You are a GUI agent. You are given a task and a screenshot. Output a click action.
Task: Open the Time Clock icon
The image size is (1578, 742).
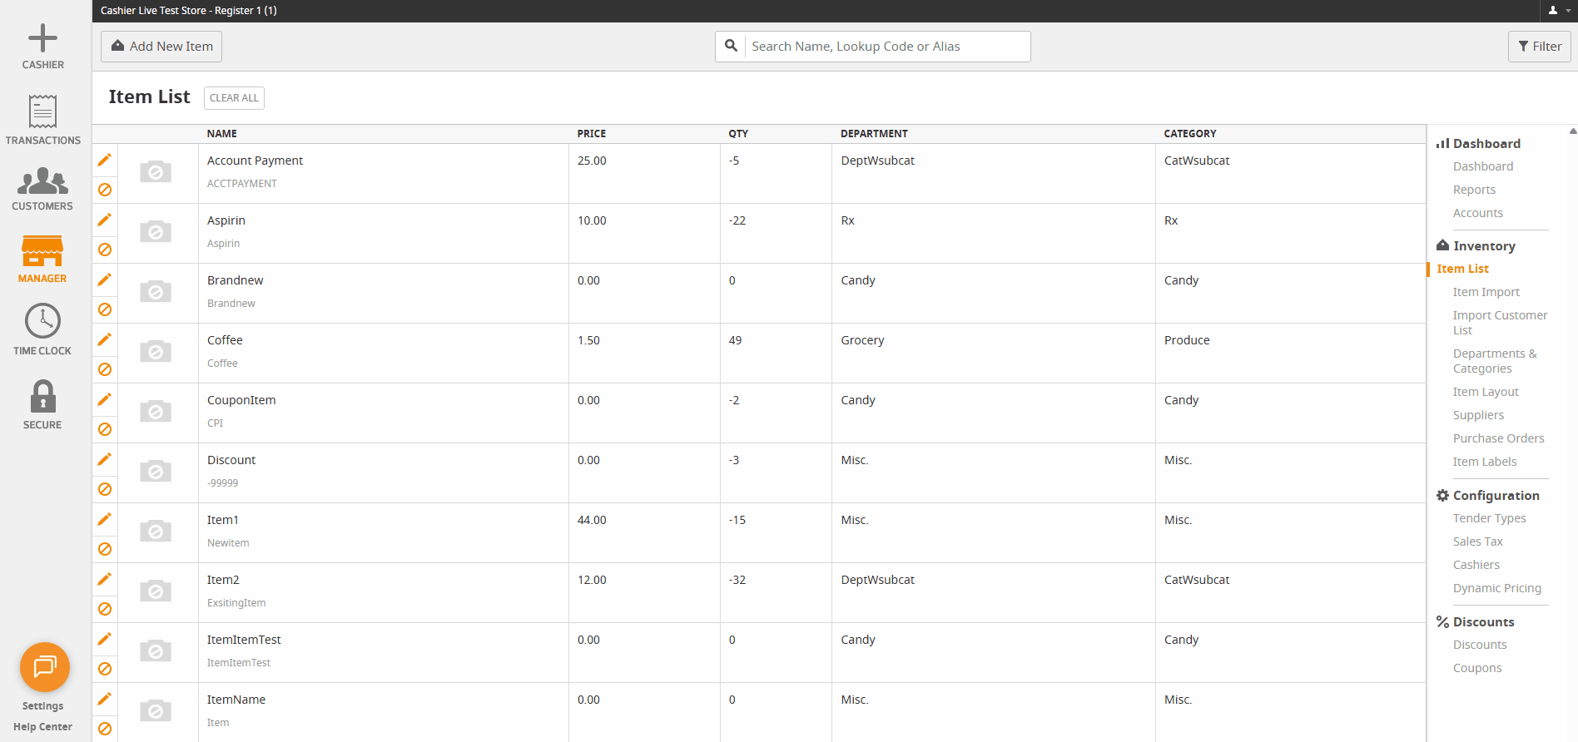[x=42, y=321]
